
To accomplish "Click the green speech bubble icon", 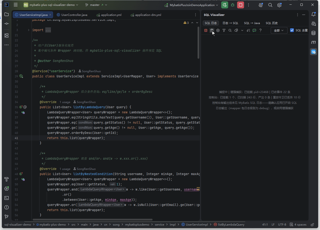I will tap(254, 30).
